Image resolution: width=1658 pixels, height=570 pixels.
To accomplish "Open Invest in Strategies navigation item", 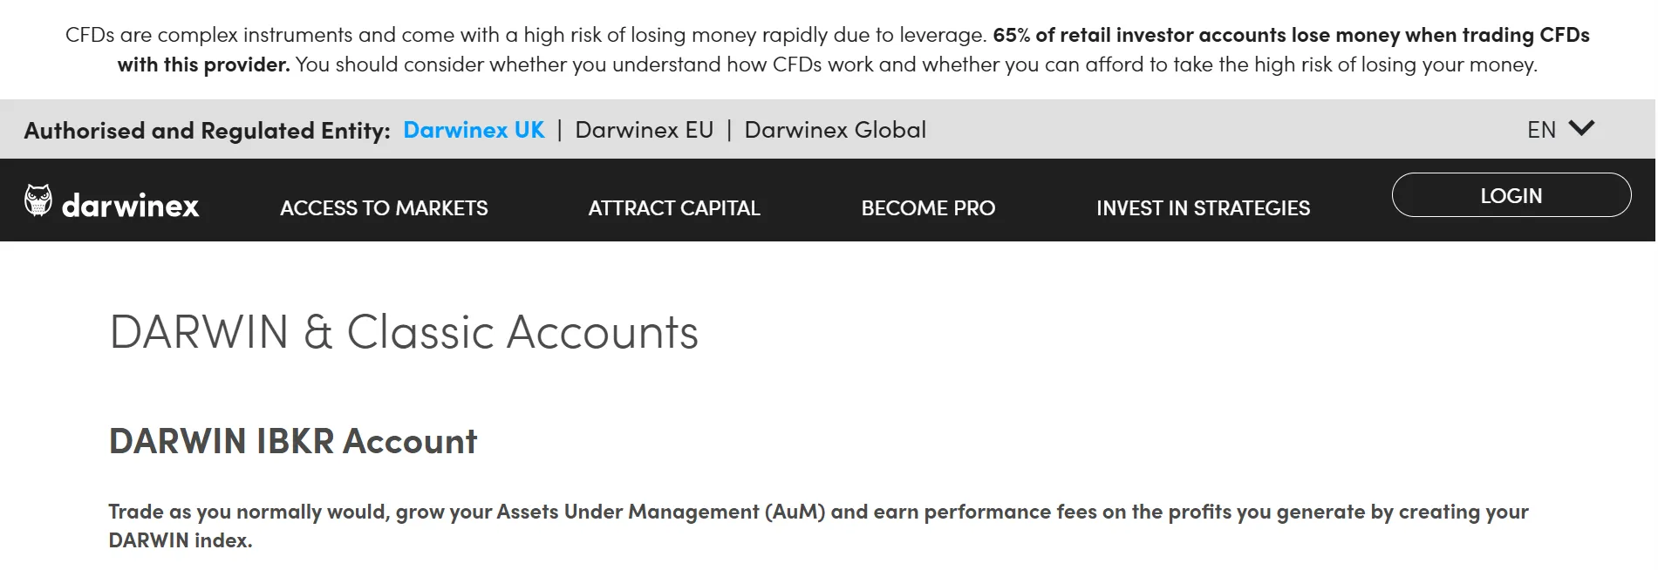I will 1203,208.
